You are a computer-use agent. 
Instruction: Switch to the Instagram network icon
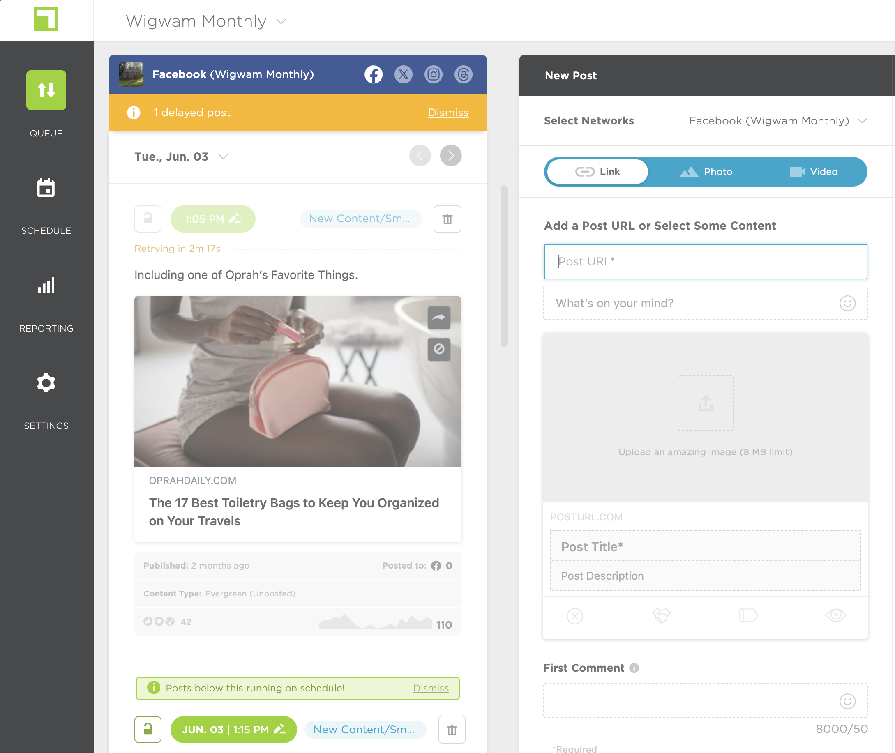click(434, 75)
